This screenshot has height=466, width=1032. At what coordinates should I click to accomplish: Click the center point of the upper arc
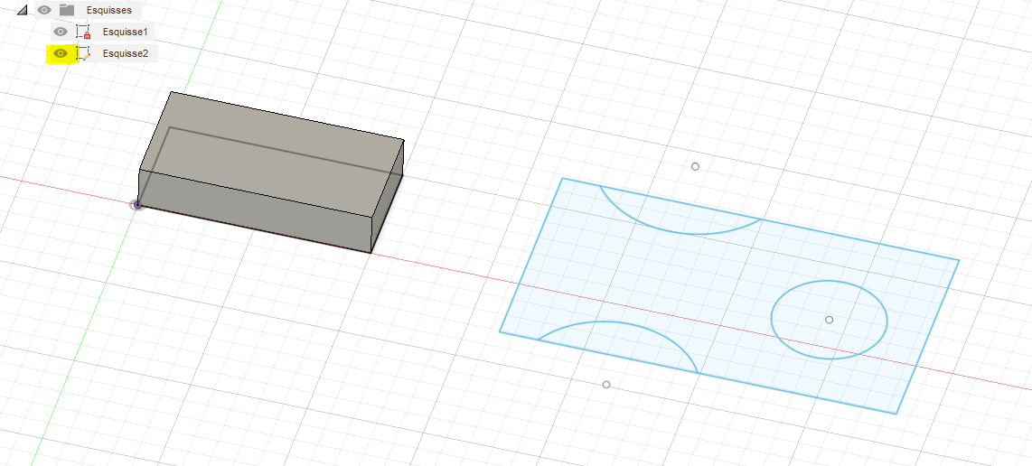pos(695,166)
